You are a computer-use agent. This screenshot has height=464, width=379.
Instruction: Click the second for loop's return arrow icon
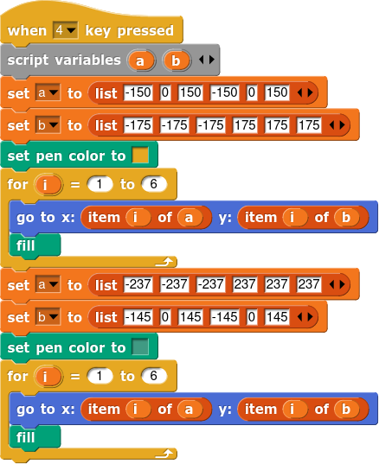(164, 454)
